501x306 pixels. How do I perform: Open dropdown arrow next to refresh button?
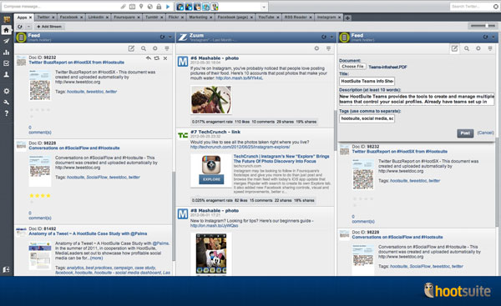pyautogui.click(x=28, y=27)
